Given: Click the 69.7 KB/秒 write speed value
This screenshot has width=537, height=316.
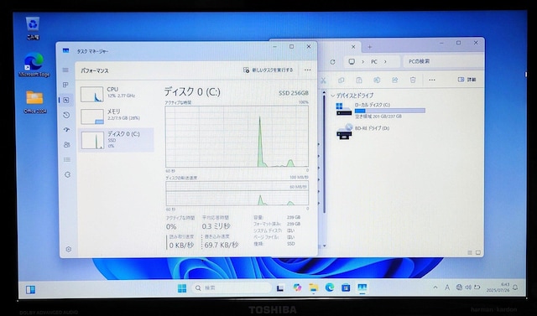Looking at the screenshot, I should pyautogui.click(x=221, y=245).
